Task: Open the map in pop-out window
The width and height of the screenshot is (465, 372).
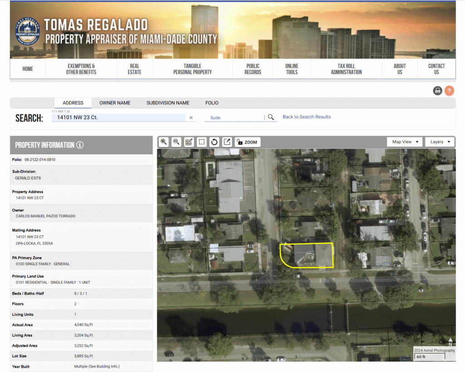Action: [227, 142]
